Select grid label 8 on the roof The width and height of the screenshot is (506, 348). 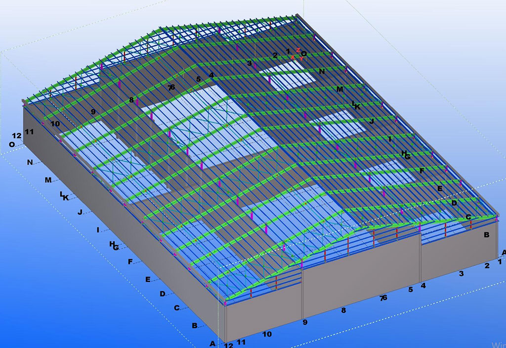tap(131, 100)
